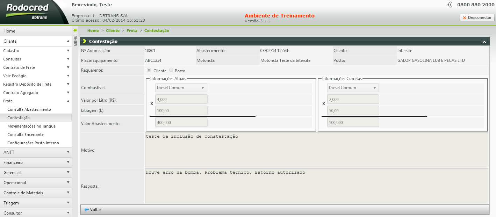Click the green menu collapse arrow
The image size is (496, 217).
click(x=75, y=30)
